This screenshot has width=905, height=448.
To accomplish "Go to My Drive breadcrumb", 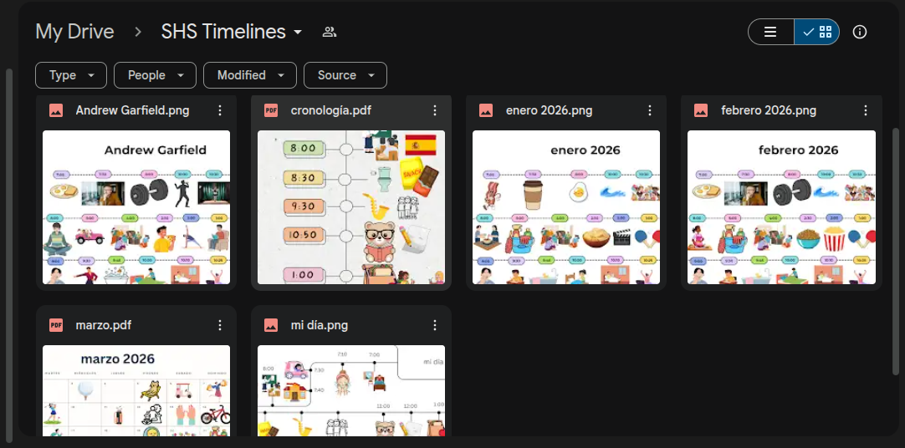I will click(74, 32).
